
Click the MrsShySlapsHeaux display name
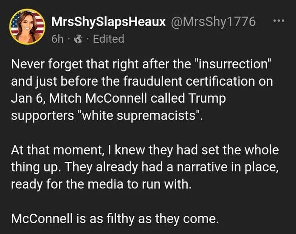click(108, 22)
